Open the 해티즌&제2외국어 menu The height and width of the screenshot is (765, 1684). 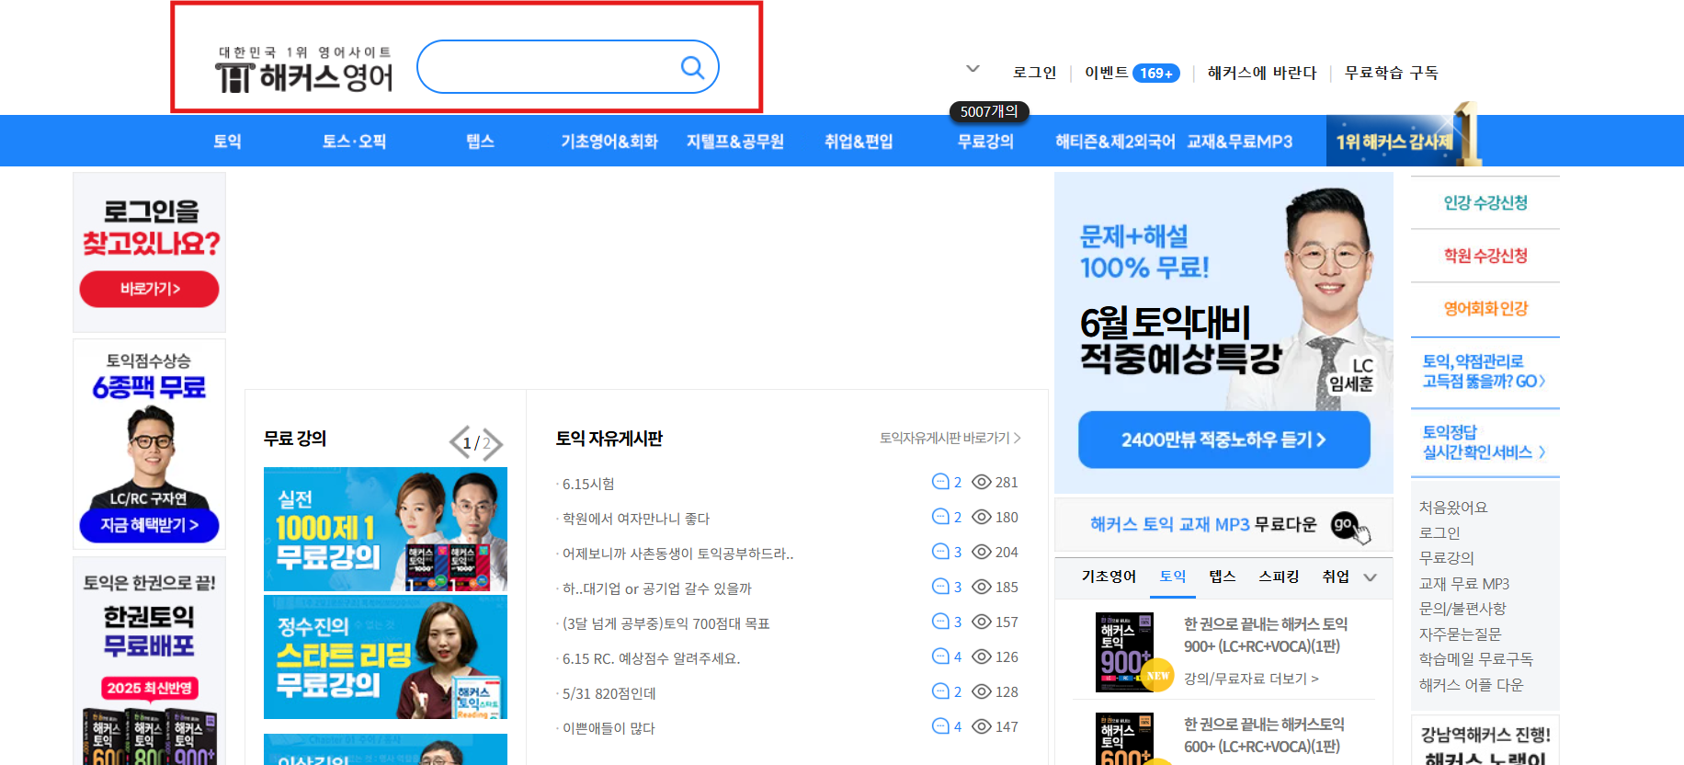(x=1115, y=141)
